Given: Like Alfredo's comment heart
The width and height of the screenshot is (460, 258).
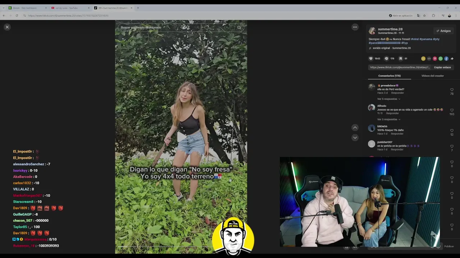Looking at the screenshot, I should 452,110.
